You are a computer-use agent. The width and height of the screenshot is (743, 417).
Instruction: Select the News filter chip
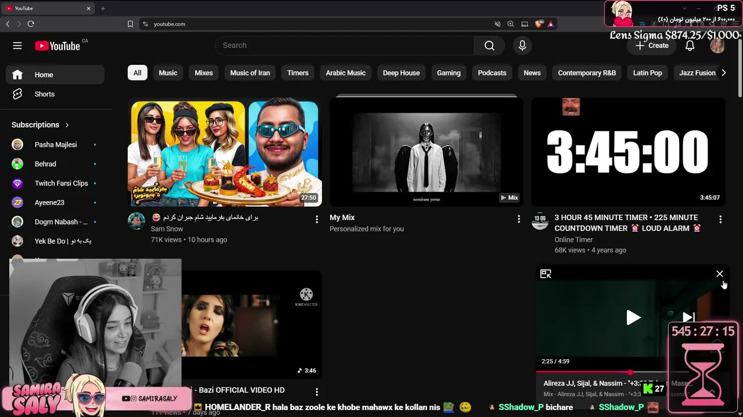pos(532,73)
